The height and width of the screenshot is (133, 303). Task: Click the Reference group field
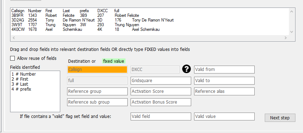click(97, 91)
